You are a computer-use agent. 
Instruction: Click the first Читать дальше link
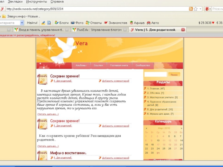click(x=48, y=114)
